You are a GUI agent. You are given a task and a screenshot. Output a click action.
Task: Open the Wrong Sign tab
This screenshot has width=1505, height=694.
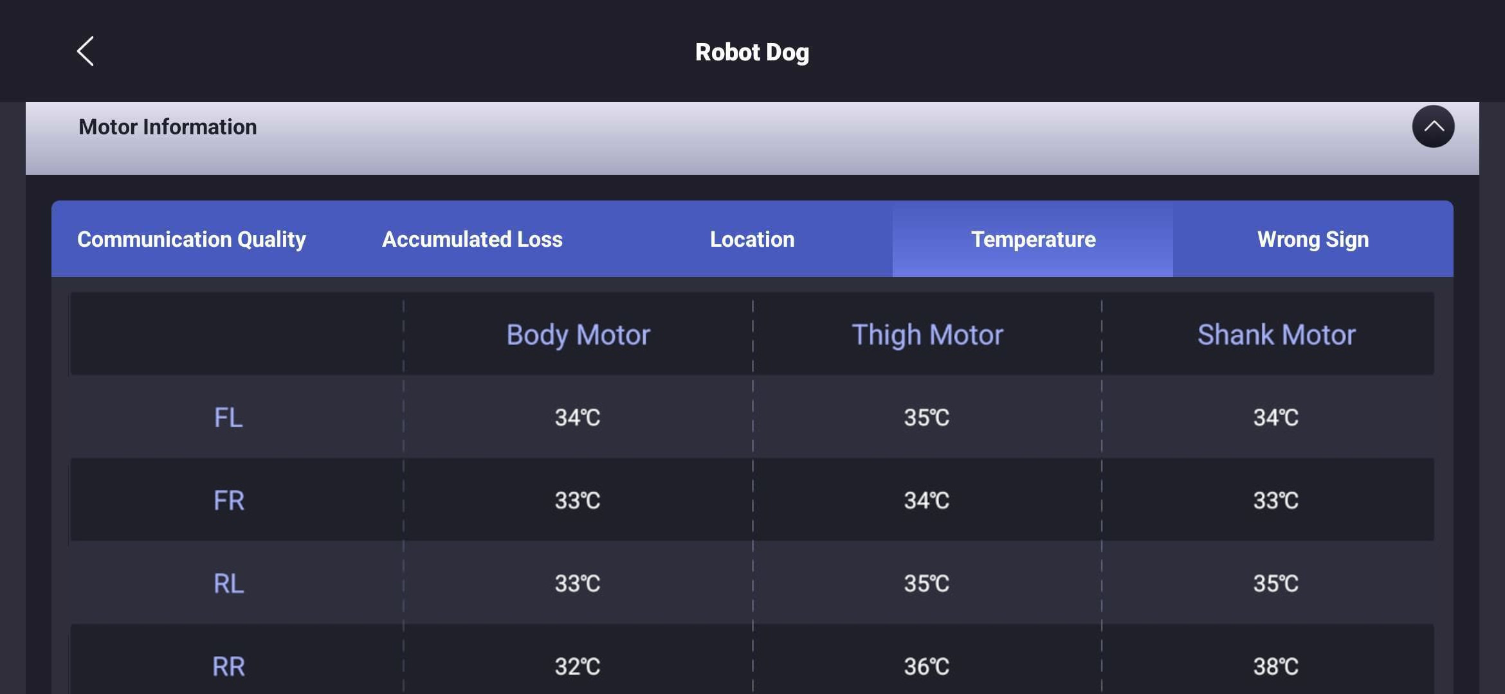point(1313,239)
